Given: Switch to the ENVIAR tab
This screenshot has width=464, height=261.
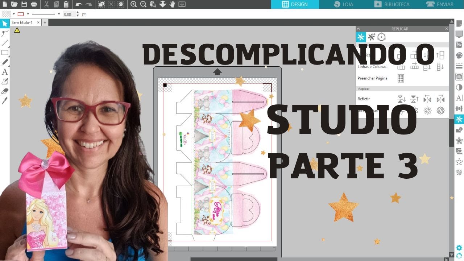Looking at the screenshot, I should [440, 4].
